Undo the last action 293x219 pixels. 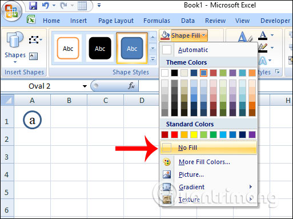point(46,5)
